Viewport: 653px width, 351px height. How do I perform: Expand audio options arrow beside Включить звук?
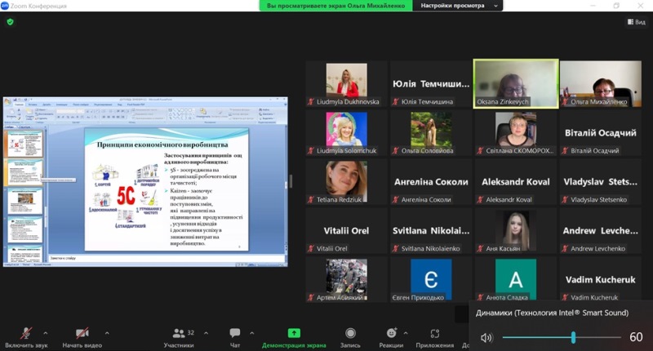coord(45,333)
